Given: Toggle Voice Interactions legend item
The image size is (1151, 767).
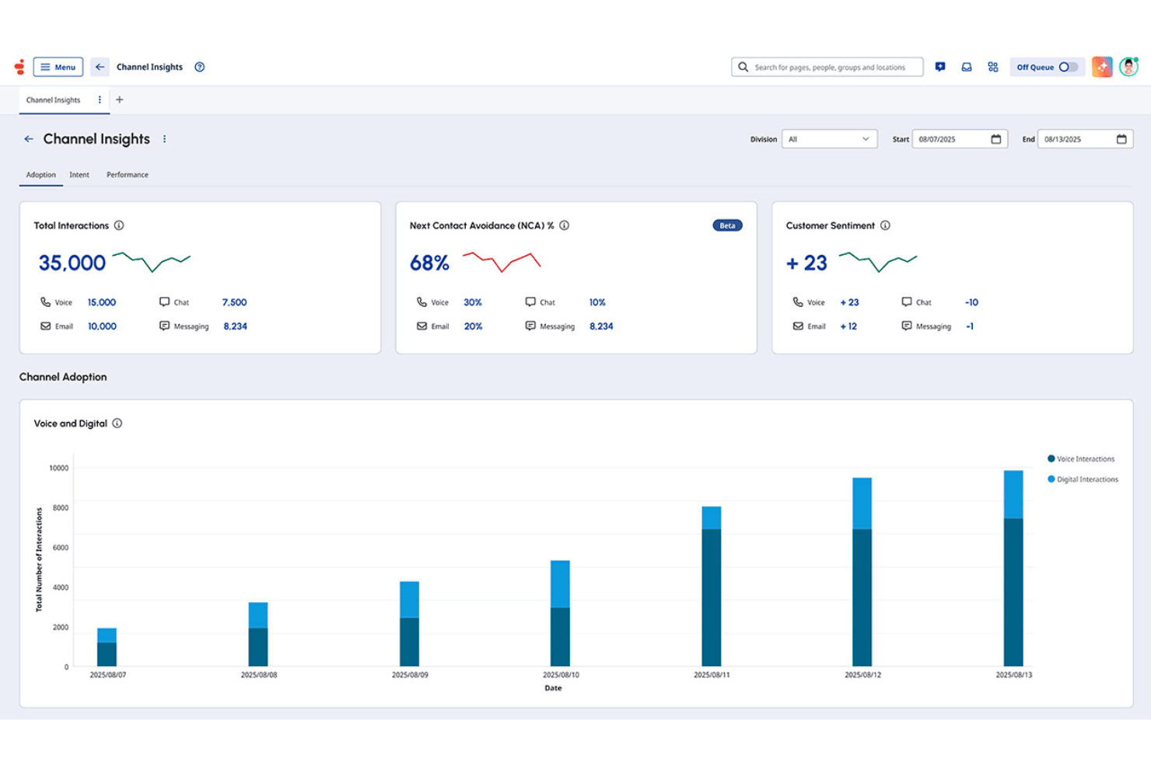Looking at the screenshot, I should click(x=1081, y=459).
